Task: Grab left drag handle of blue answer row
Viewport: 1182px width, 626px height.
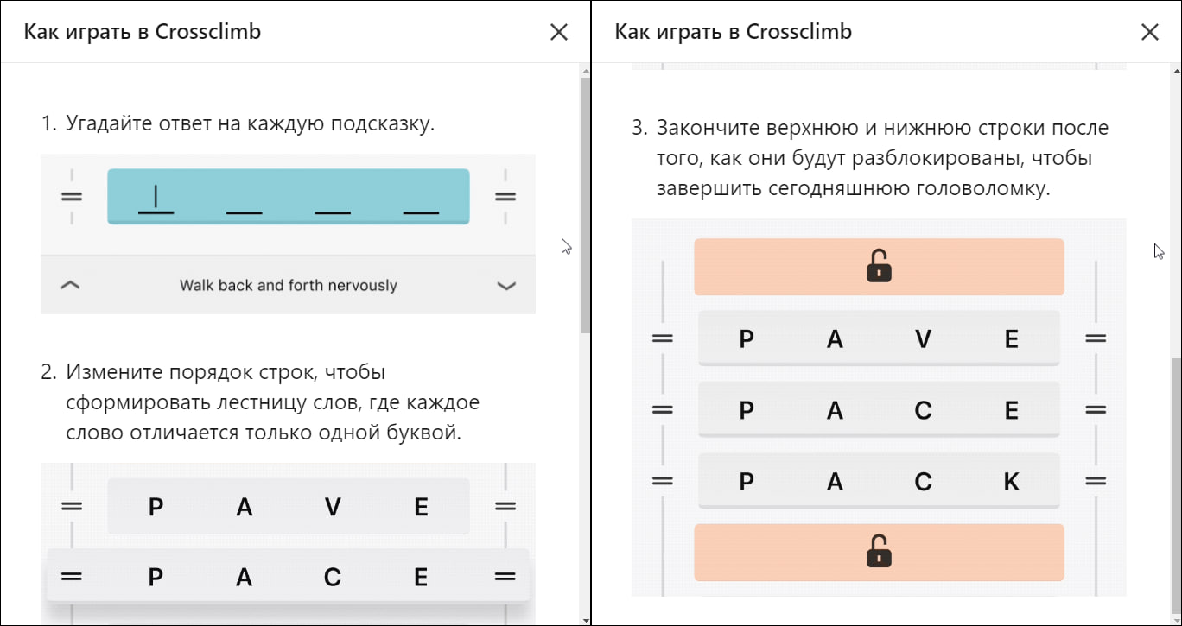Action: (72, 196)
